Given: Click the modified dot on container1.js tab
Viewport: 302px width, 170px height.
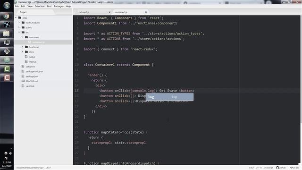Looking at the screenshot, I should tap(146, 12).
